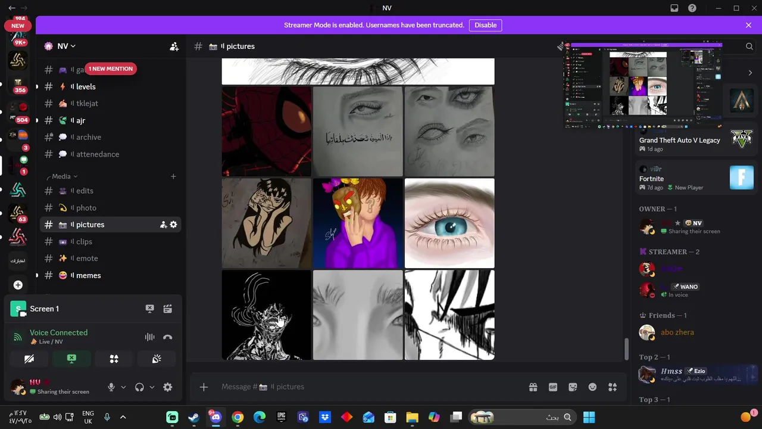Open apps launcher icon in message bar
762x429 pixels.
point(613,387)
